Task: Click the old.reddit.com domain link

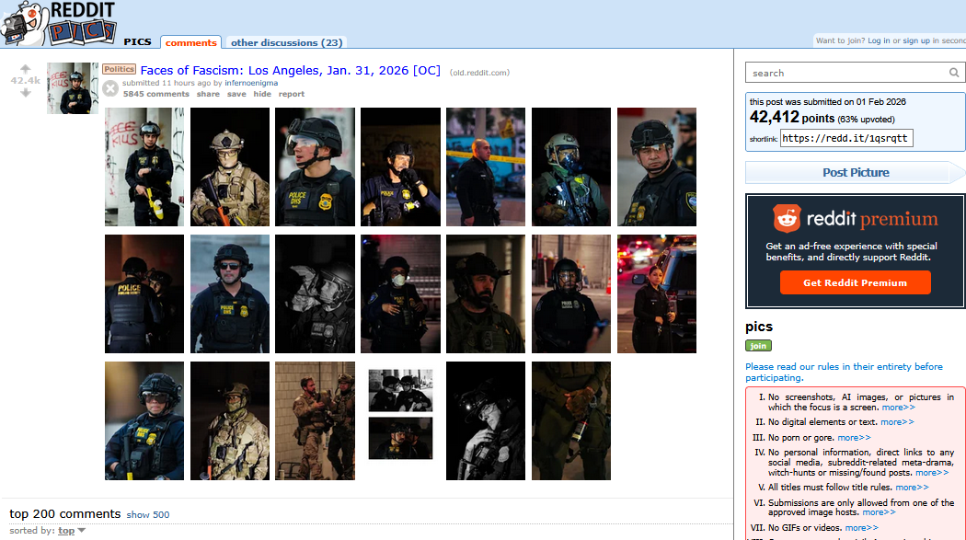Action: tap(480, 73)
